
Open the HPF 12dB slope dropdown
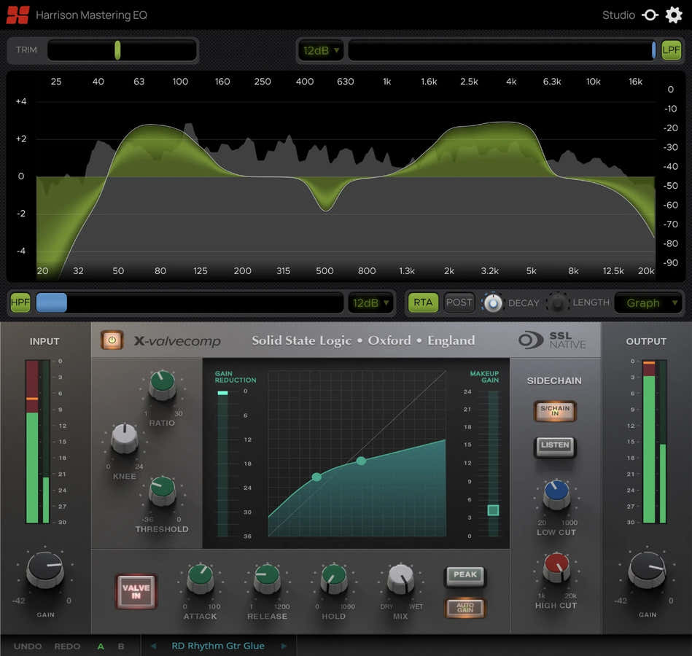[370, 303]
